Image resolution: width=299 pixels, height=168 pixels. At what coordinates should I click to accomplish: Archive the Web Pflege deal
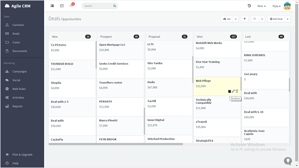(x=229, y=91)
